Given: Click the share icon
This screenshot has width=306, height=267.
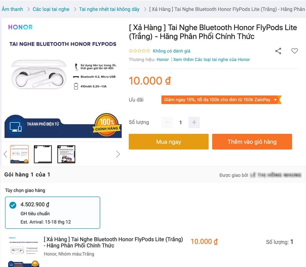Looking at the screenshot, I should (278, 51).
